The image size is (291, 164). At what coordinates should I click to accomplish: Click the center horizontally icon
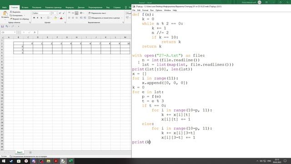pos(73,18)
